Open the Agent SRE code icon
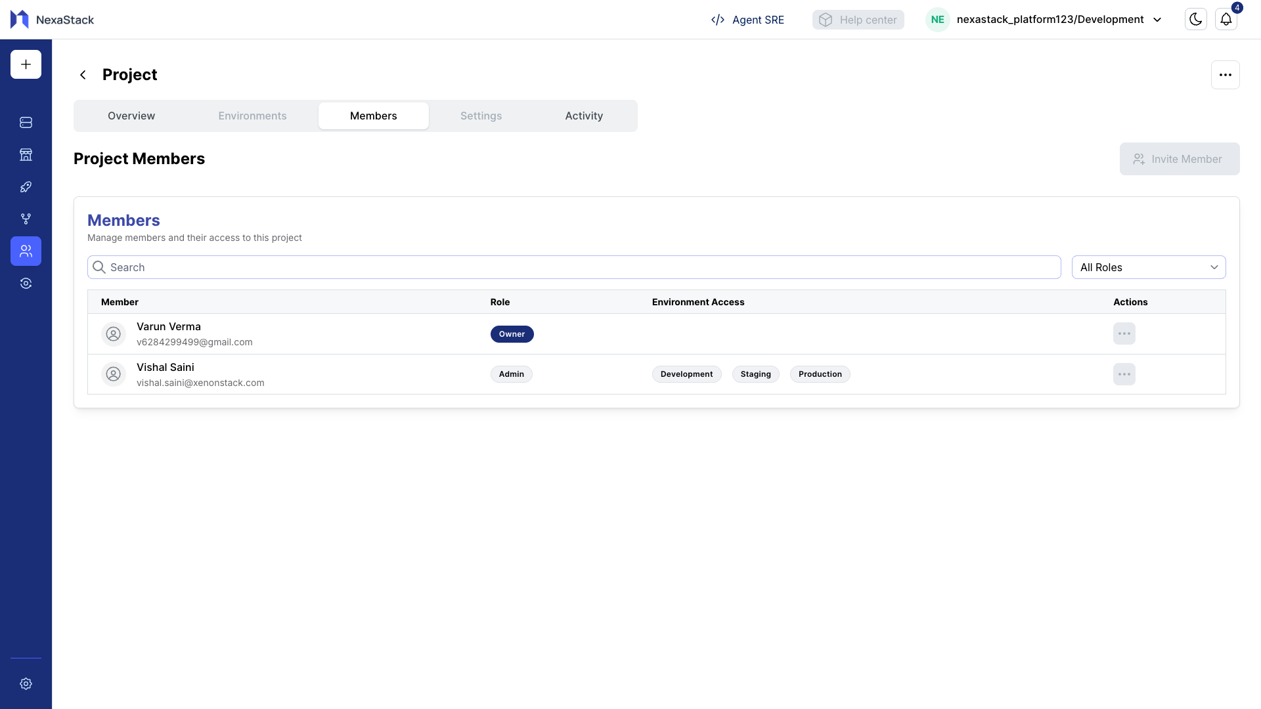Viewport: 1261px width, 709px height. point(718,20)
